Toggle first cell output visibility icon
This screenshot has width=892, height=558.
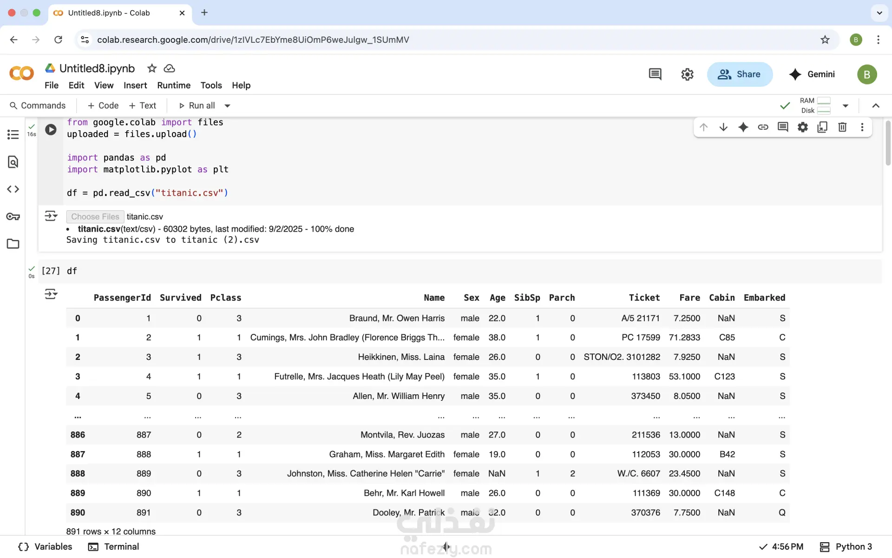51,216
